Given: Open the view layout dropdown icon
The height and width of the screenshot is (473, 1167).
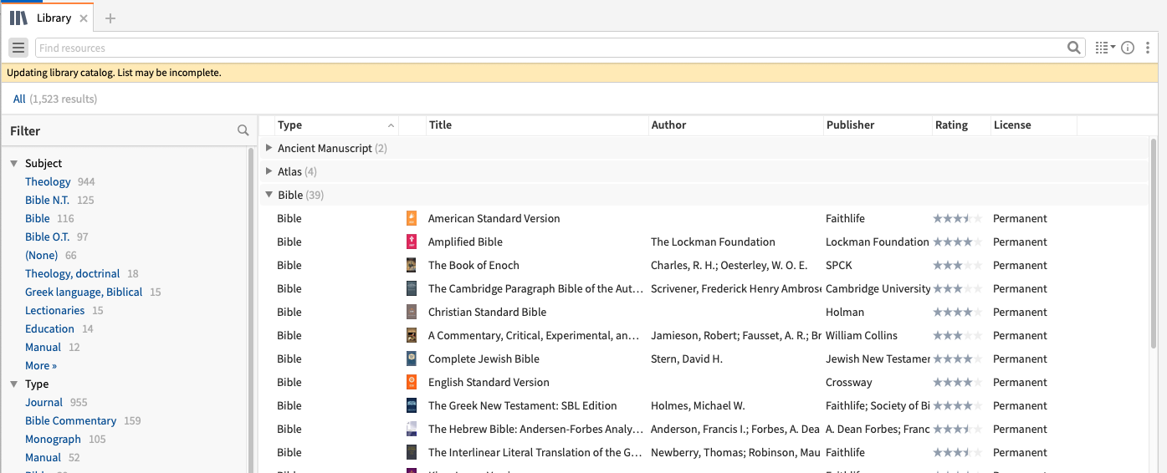Looking at the screenshot, I should [x=1105, y=48].
